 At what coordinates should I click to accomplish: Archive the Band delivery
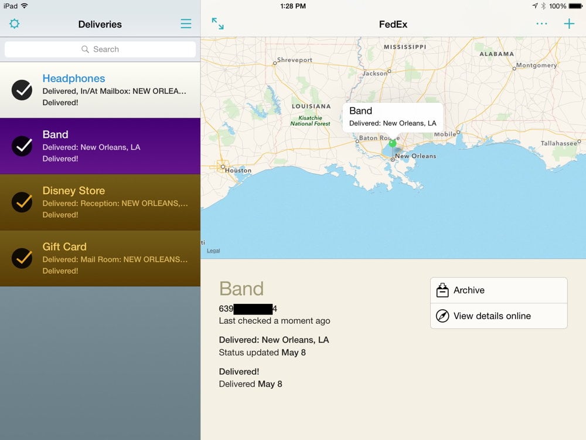point(499,290)
